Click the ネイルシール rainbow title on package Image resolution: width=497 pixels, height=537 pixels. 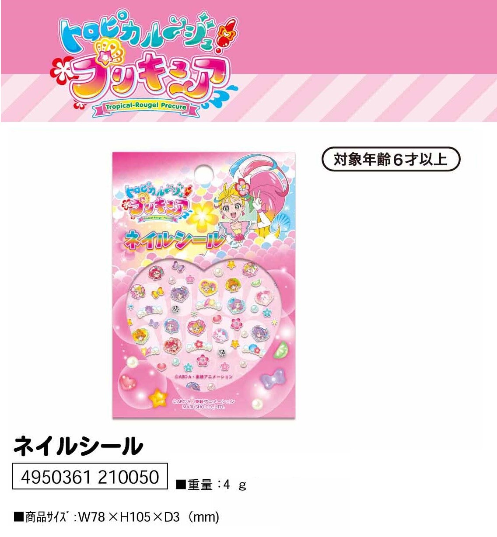[174, 239]
